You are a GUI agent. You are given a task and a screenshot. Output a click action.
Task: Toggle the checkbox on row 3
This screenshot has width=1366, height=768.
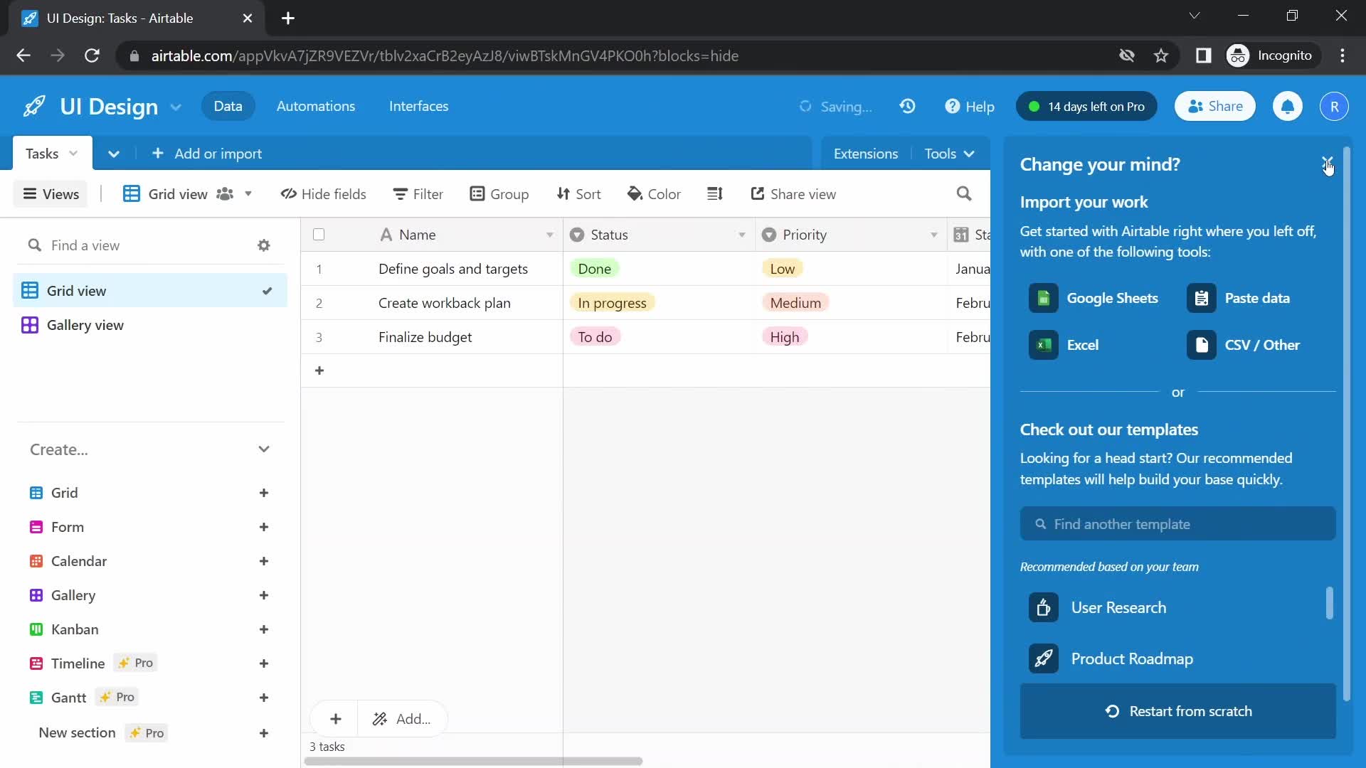[319, 336]
